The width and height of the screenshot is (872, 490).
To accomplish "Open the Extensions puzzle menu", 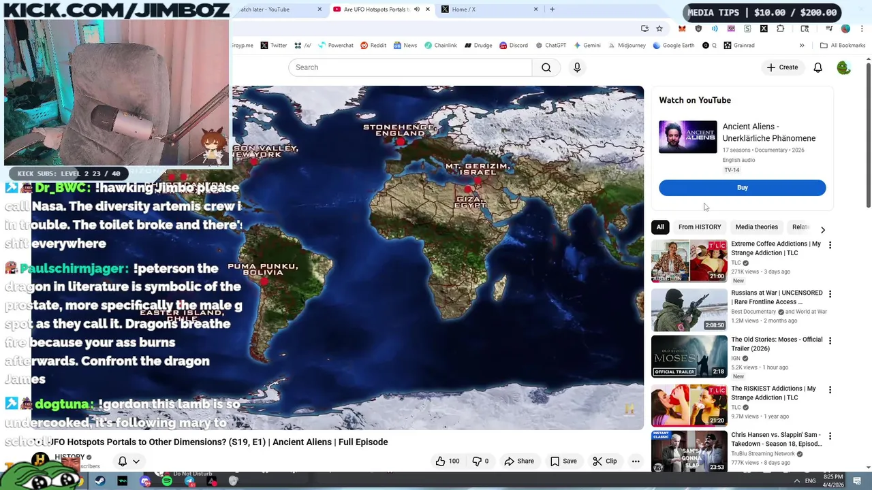I will [x=780, y=29].
